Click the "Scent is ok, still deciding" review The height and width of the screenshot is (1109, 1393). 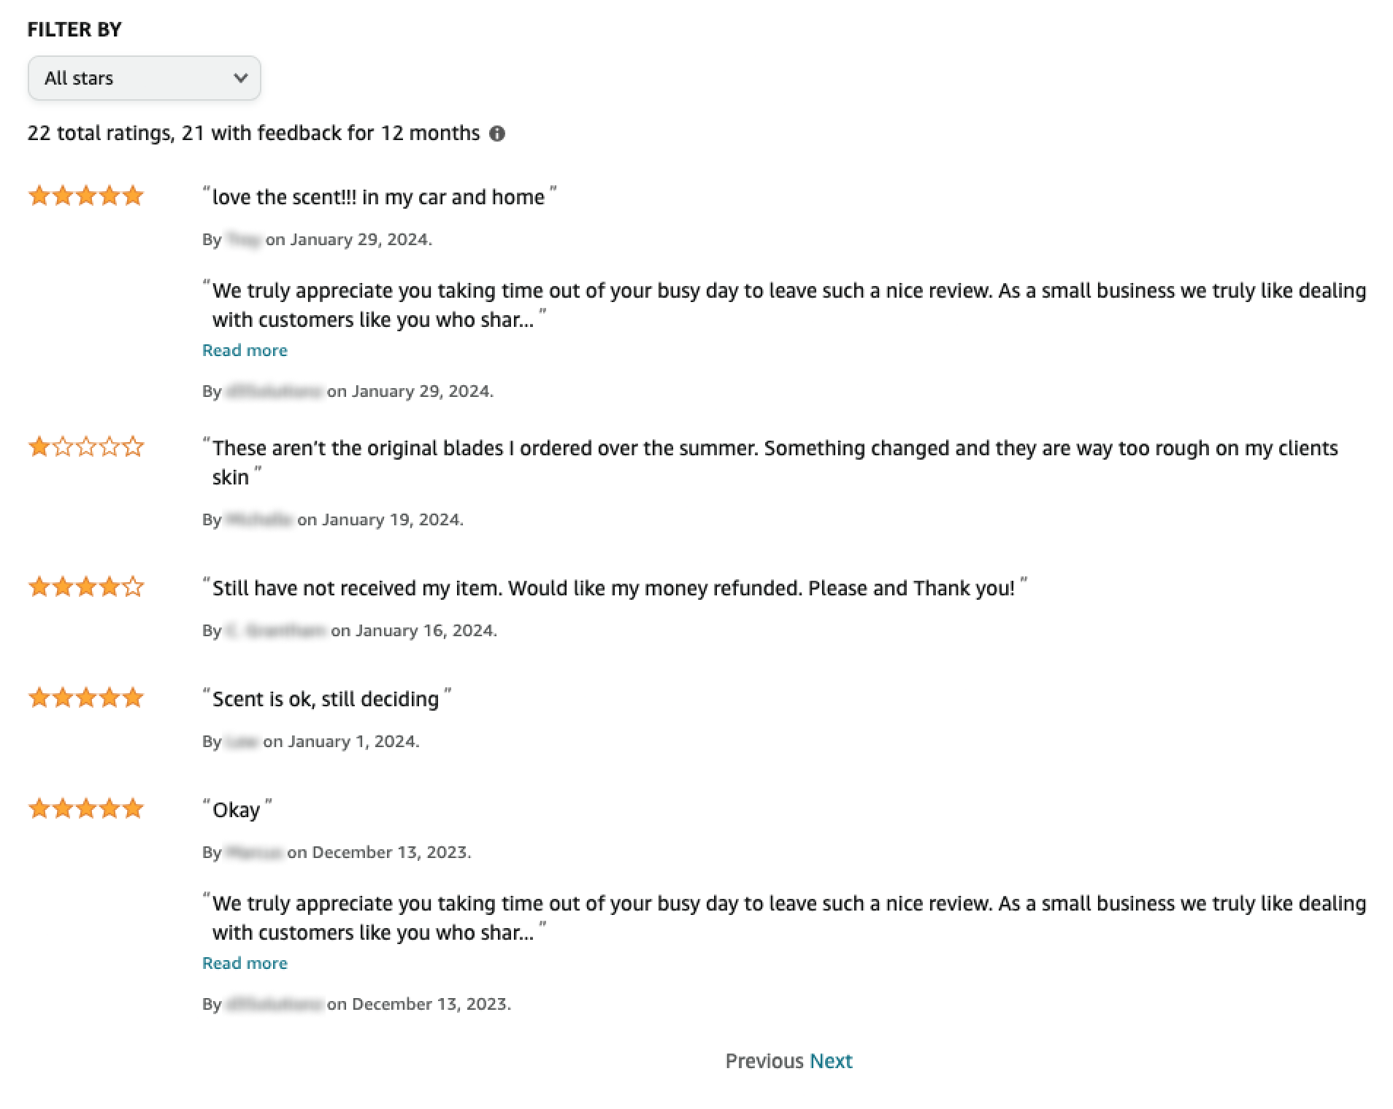click(326, 700)
